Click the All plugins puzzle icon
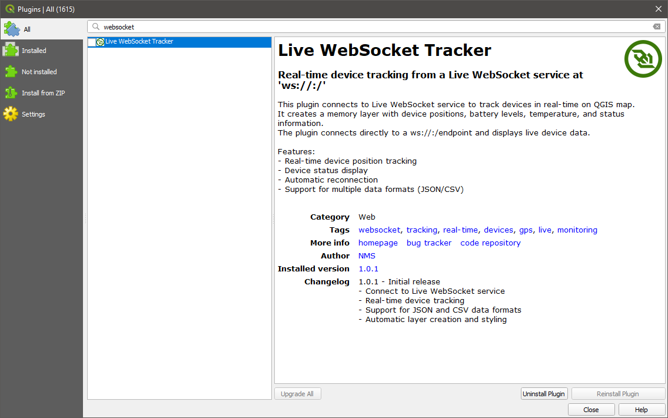668x418 pixels. (12, 29)
